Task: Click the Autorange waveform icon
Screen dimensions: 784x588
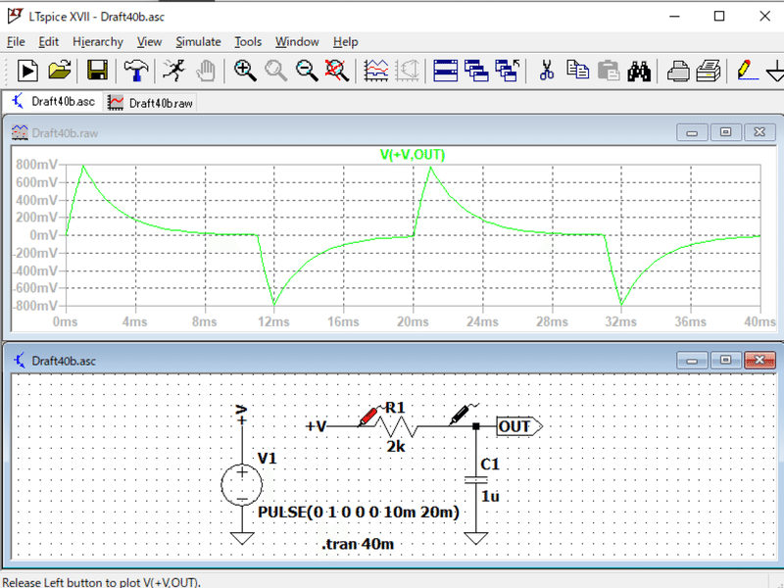Action: point(376,71)
